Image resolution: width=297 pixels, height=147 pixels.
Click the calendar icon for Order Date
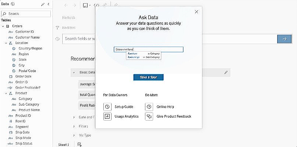pos(11,76)
